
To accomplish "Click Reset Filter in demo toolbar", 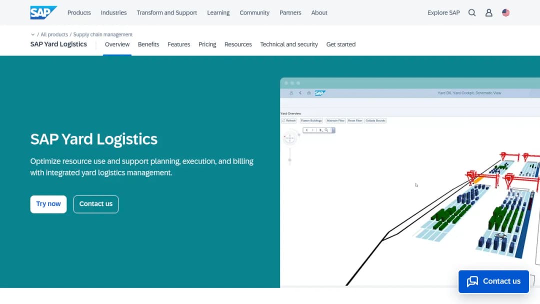I will click(355, 121).
